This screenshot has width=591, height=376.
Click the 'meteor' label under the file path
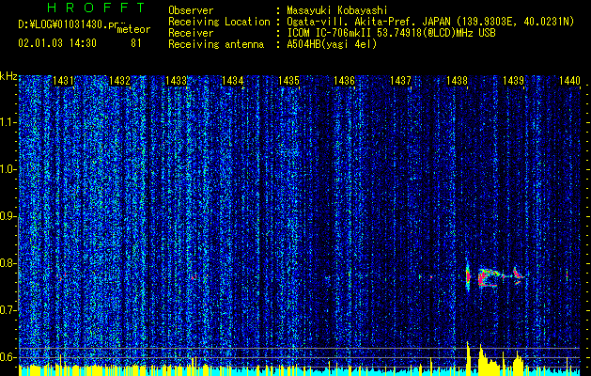tap(133, 29)
